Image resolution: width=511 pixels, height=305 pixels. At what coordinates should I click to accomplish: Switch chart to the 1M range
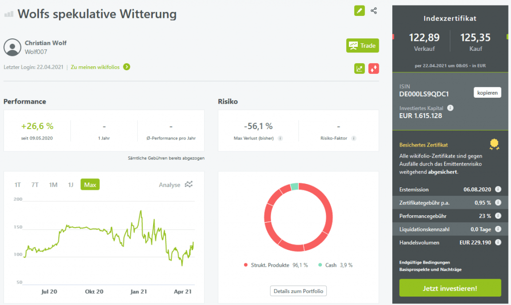(53, 185)
